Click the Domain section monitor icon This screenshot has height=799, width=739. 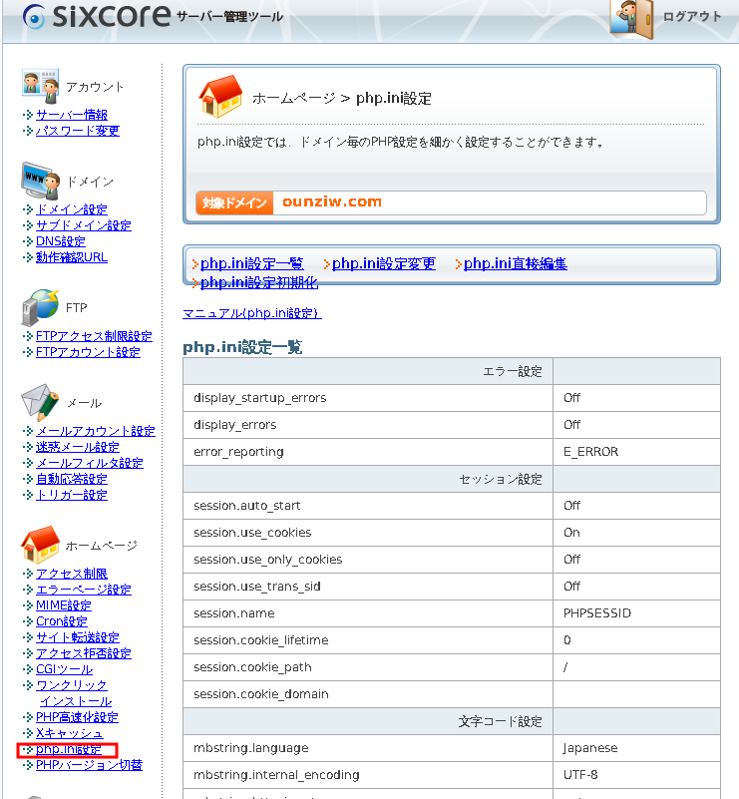(40, 182)
